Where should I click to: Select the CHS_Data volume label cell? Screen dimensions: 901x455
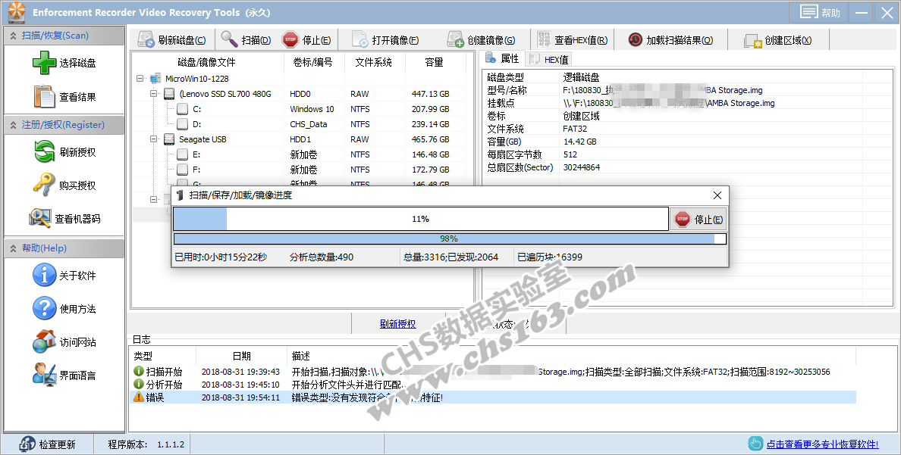(x=309, y=124)
